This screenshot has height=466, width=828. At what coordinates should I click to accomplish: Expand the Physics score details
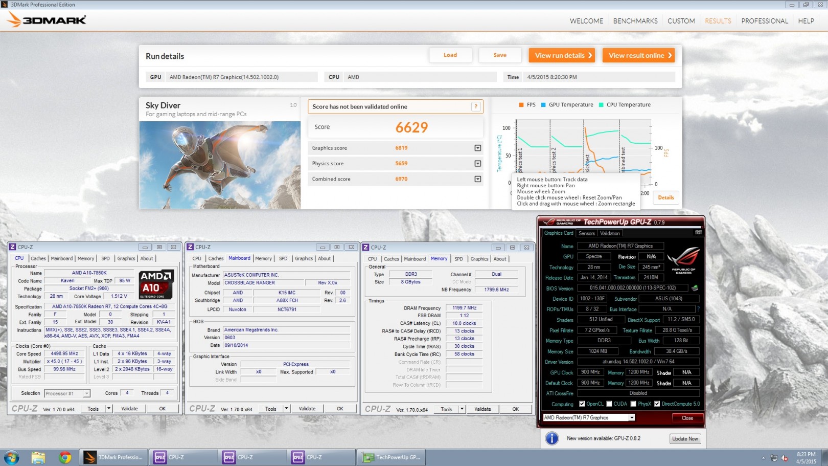[478, 164]
